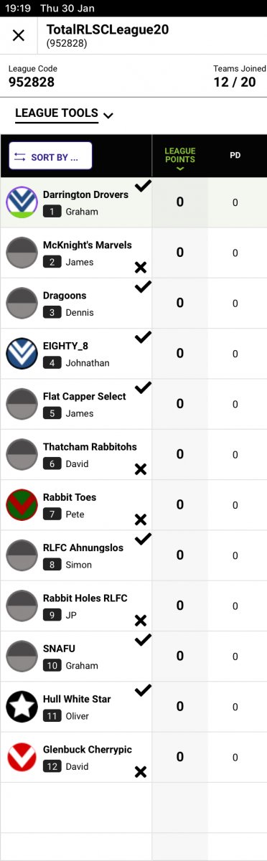Click McKnight's Marvels grey default avatar
The height and width of the screenshot is (861, 267).
[22, 253]
